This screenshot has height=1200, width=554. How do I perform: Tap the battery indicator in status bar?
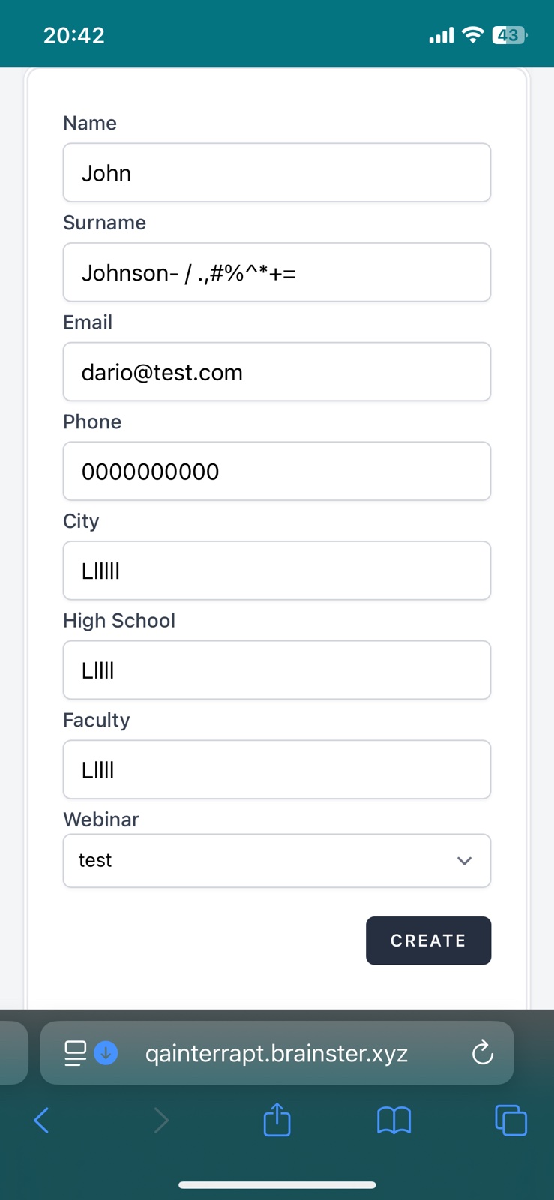(x=509, y=35)
